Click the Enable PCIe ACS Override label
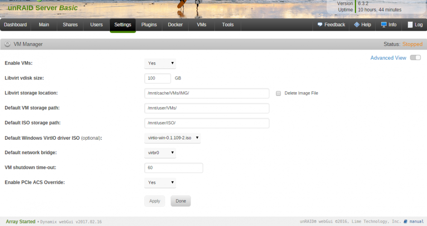This screenshot has width=427, height=226. (x=35, y=182)
